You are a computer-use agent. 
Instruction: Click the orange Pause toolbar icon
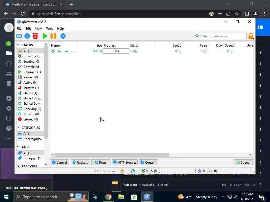[53, 36]
